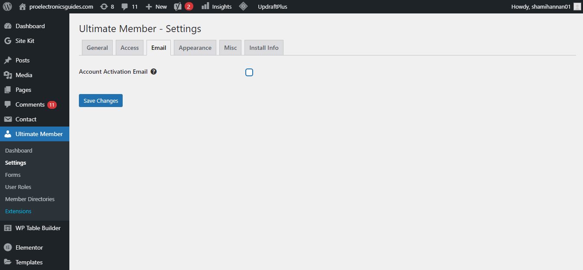The width and height of the screenshot is (583, 270).
Task: Click the user avatar thumbnail
Action: tap(577, 7)
